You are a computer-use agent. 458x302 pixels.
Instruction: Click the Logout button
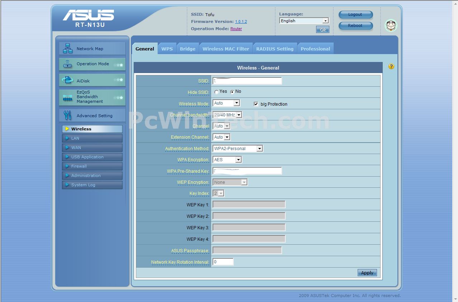coord(356,15)
